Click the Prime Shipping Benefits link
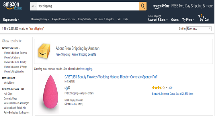 click(84, 54)
